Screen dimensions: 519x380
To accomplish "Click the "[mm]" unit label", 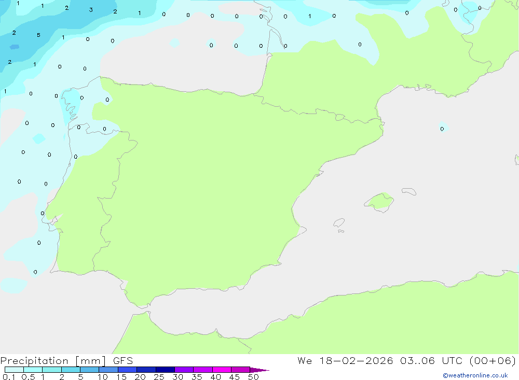I will coord(91,361).
